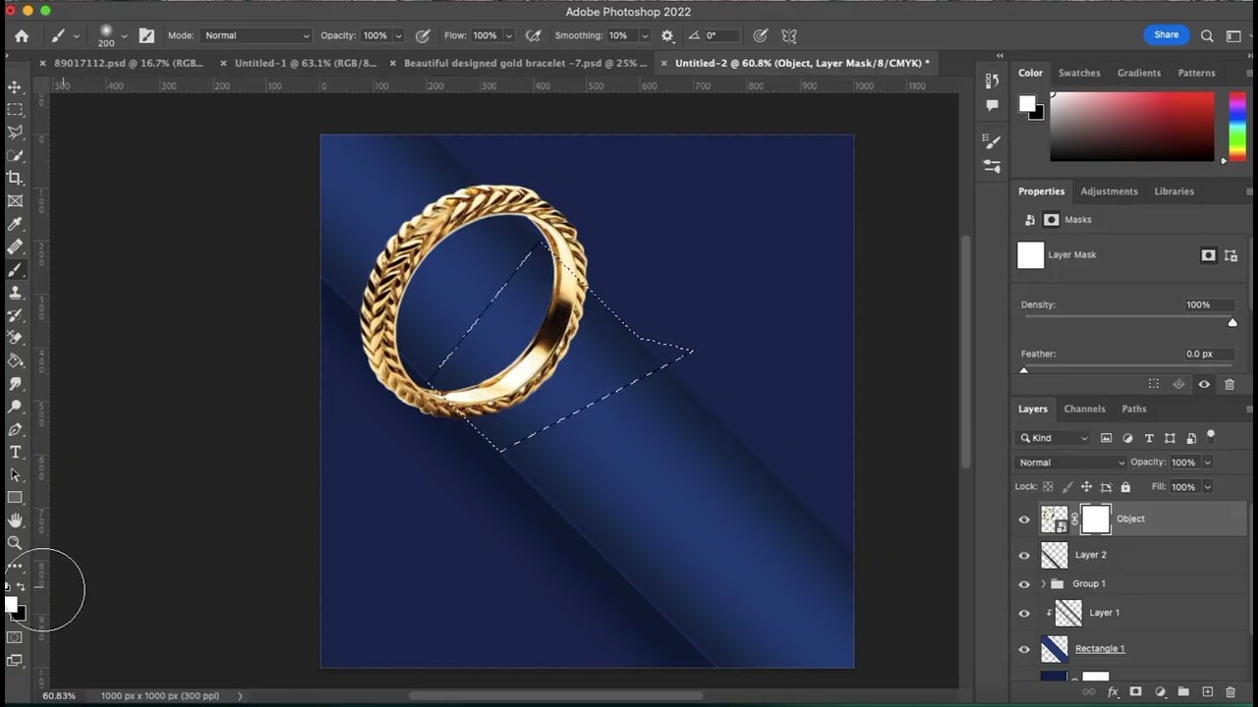Screen dimensions: 1258x707
Task: Switch to the Swatches tab
Action: click(x=1079, y=73)
